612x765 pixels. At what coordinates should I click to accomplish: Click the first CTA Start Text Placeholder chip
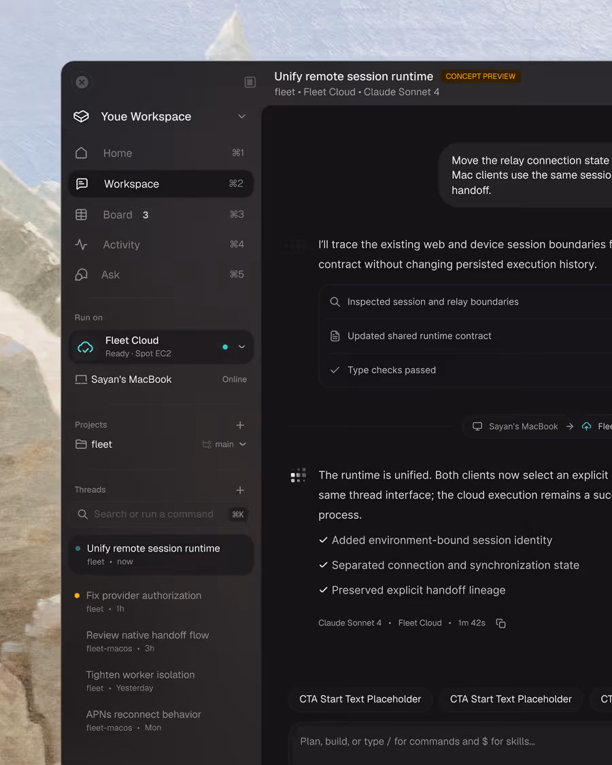tap(360, 699)
